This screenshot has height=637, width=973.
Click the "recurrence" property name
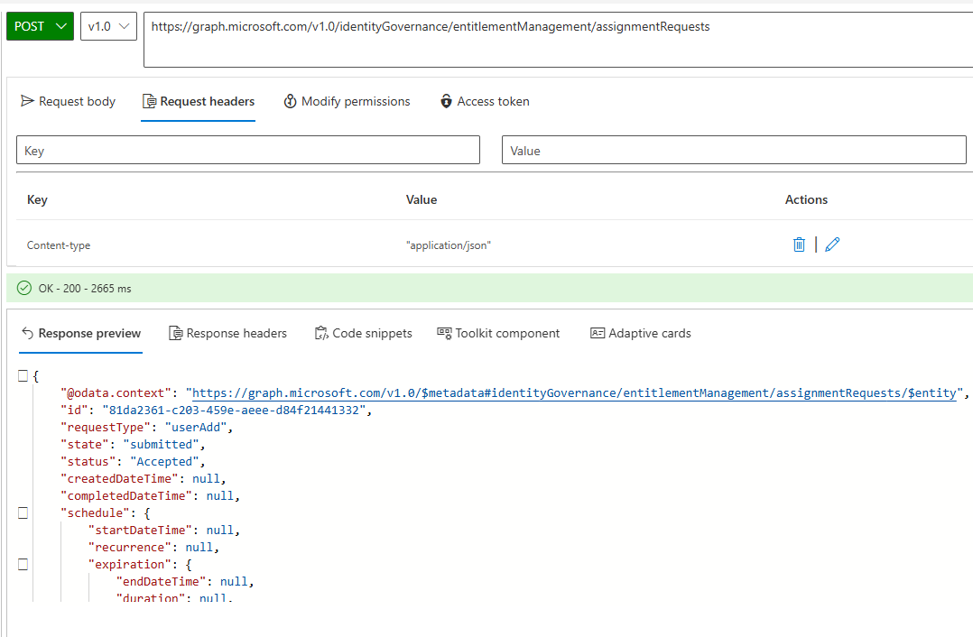pyautogui.click(x=129, y=548)
